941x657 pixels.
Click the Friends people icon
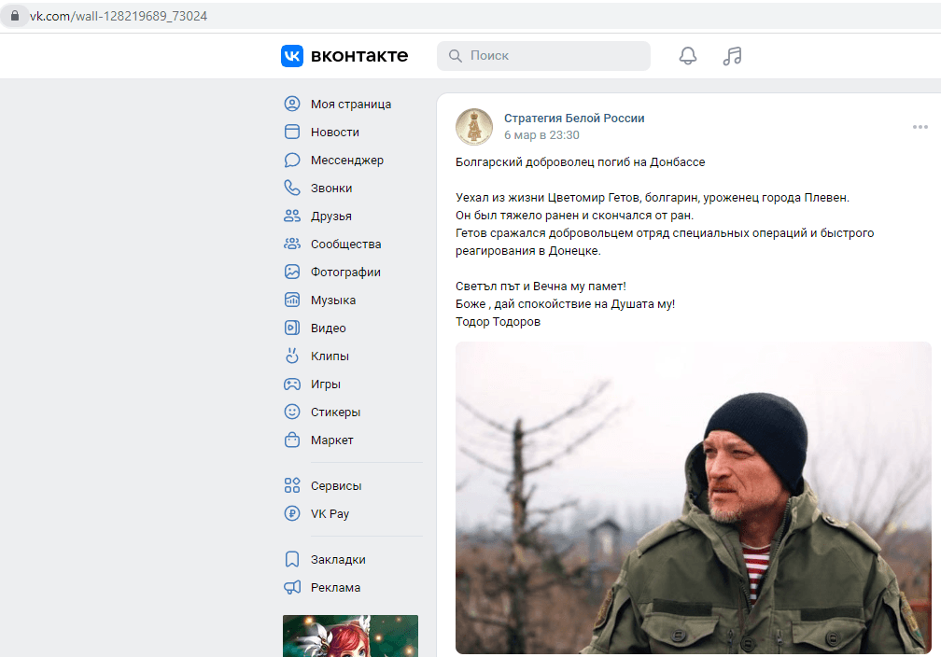point(292,216)
